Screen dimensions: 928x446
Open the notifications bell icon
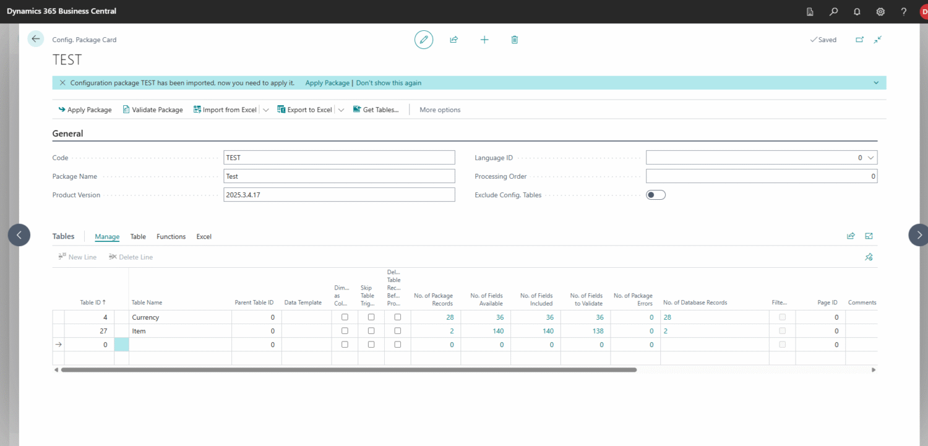857,12
